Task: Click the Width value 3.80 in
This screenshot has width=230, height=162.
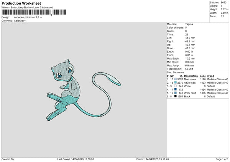Action: coord(224,13)
